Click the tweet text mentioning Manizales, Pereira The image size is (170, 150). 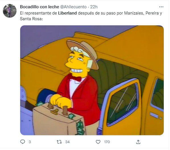pos(91,13)
